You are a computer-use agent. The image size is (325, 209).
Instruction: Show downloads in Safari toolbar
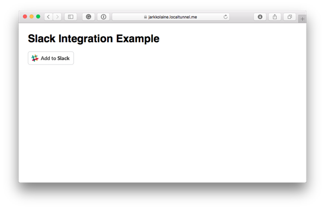tap(260, 17)
